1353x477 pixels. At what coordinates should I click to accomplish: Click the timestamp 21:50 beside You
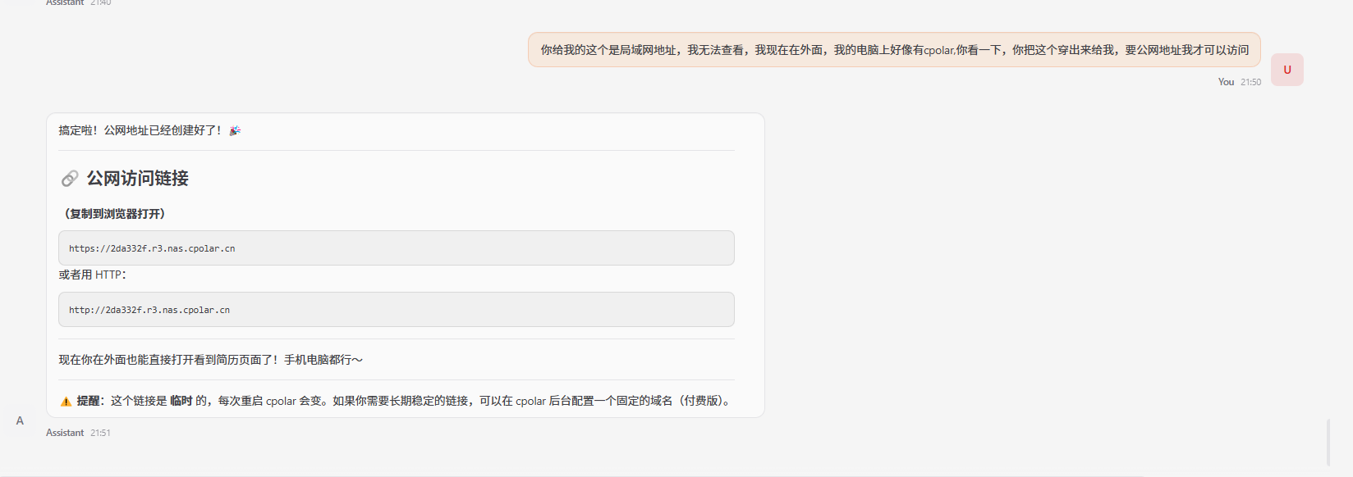click(1250, 82)
